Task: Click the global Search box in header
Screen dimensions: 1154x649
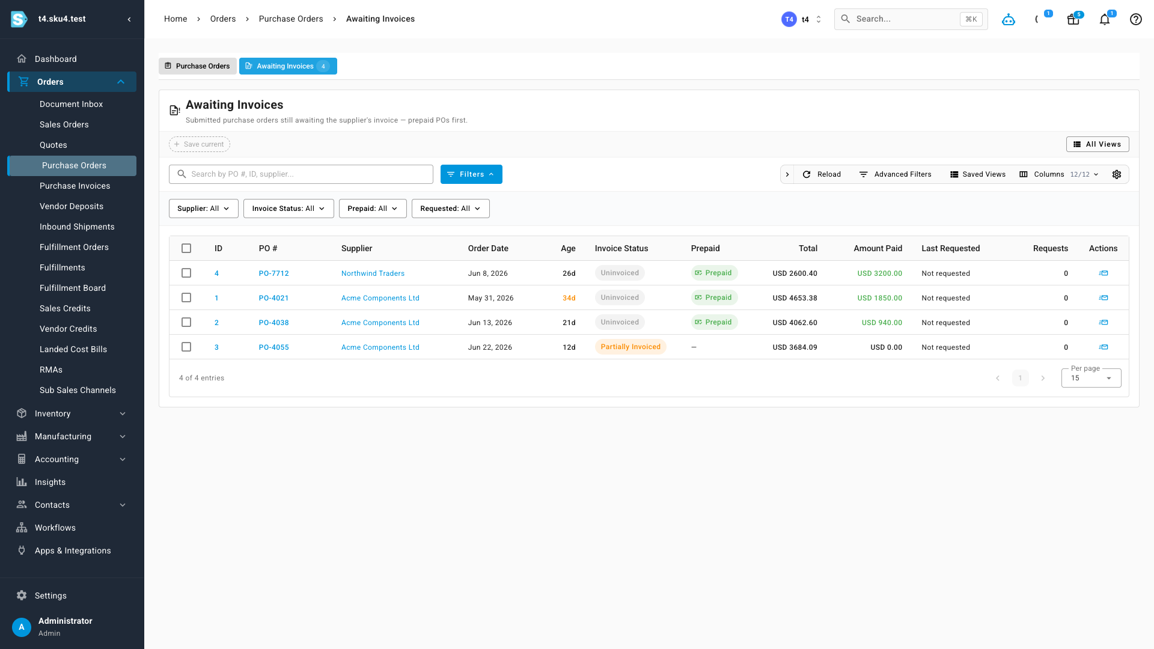Action: click(911, 19)
